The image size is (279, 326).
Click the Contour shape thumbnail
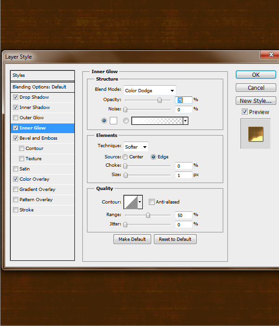(131, 202)
